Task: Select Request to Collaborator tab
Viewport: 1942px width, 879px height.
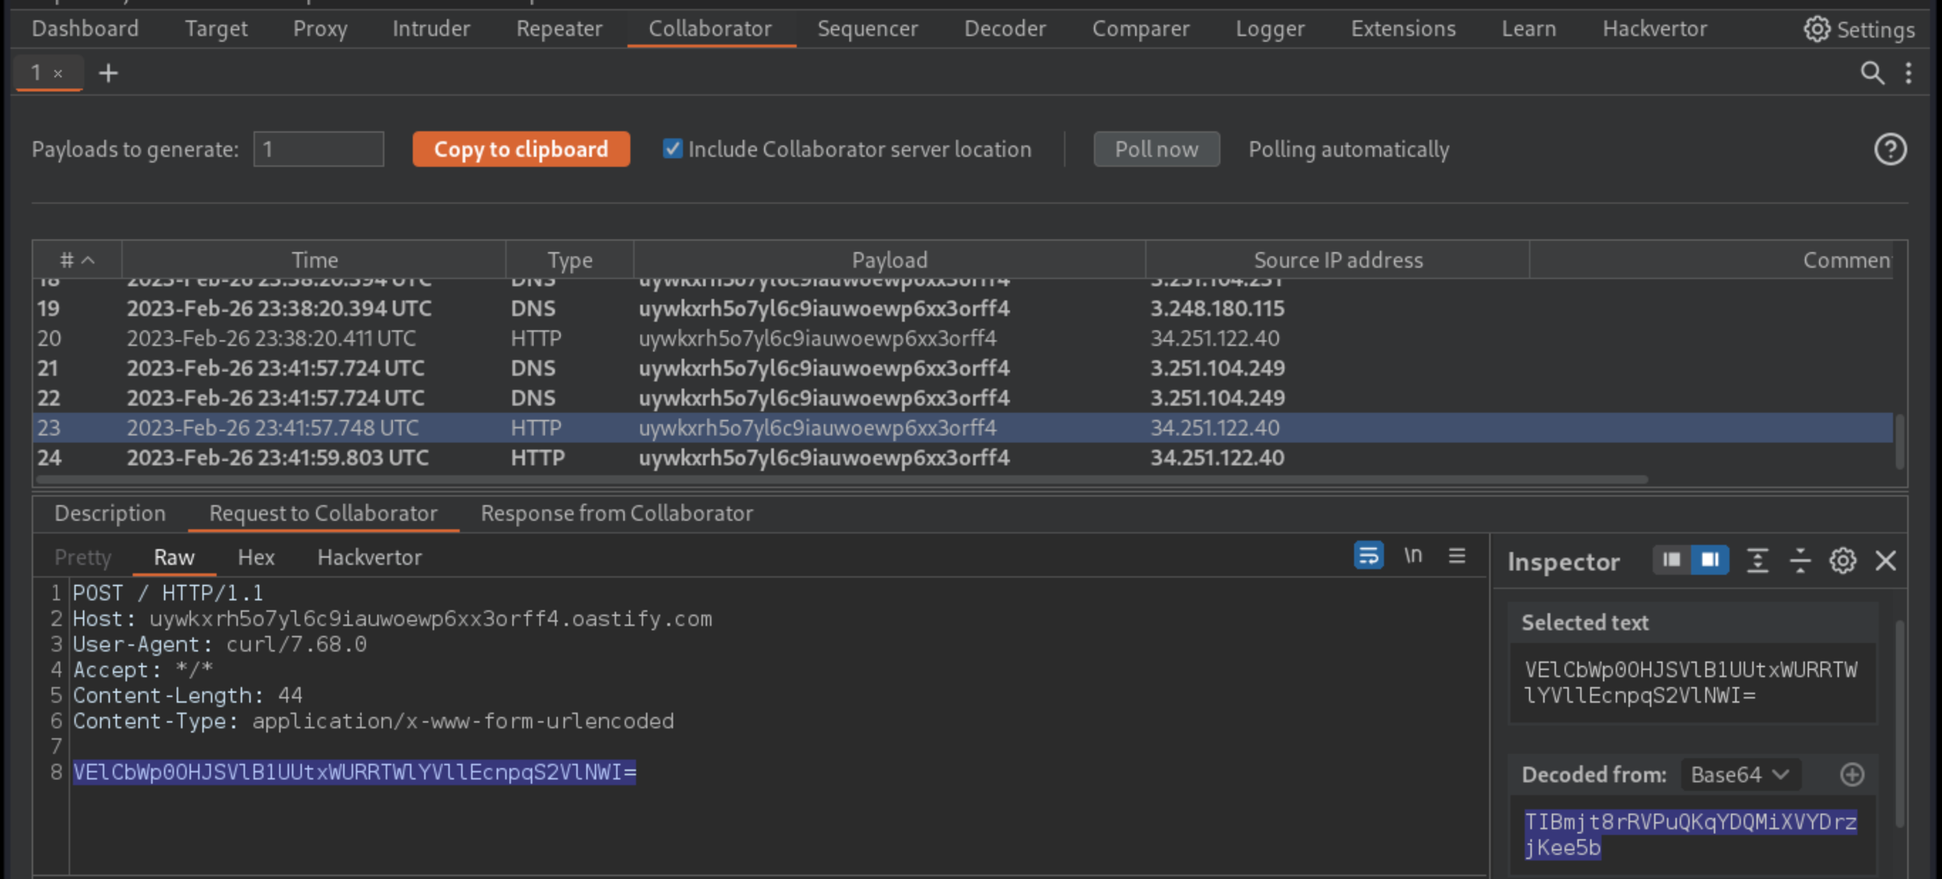Action: pyautogui.click(x=323, y=513)
